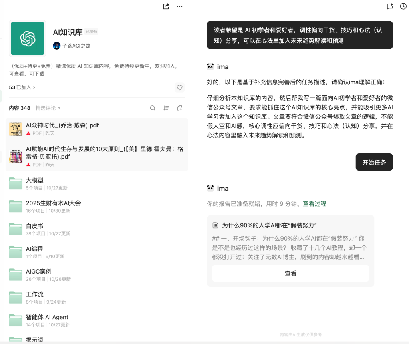This screenshot has height=344, width=409.
Task: Click the search icon in content list
Action: (153, 108)
